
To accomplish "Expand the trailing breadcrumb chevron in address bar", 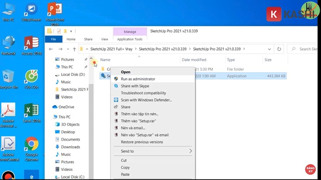I will point(244,49).
